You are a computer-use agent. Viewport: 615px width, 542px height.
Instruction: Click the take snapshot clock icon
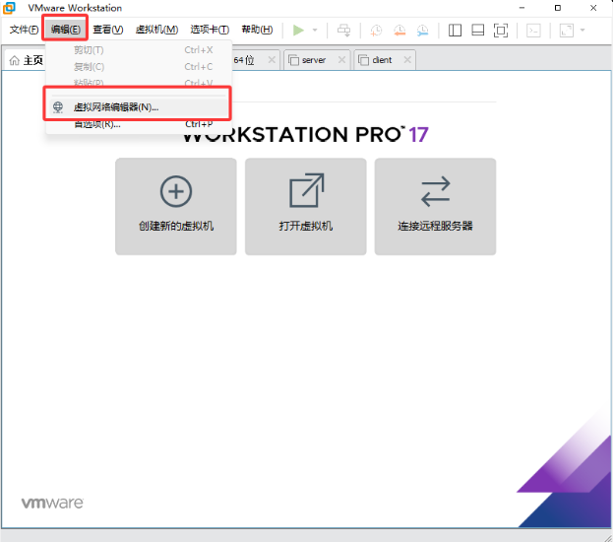(376, 31)
